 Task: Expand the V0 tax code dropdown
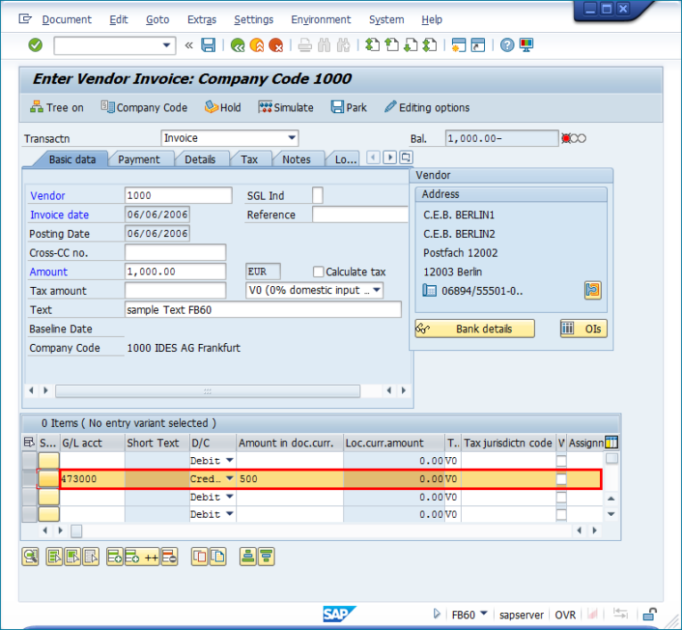tap(376, 290)
